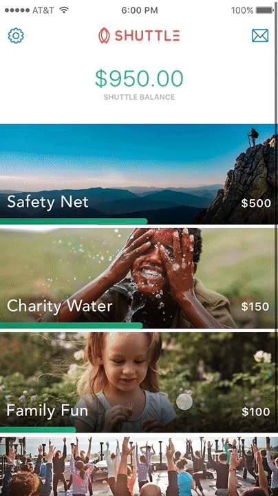Open the Family Fun goal card

coord(138,382)
